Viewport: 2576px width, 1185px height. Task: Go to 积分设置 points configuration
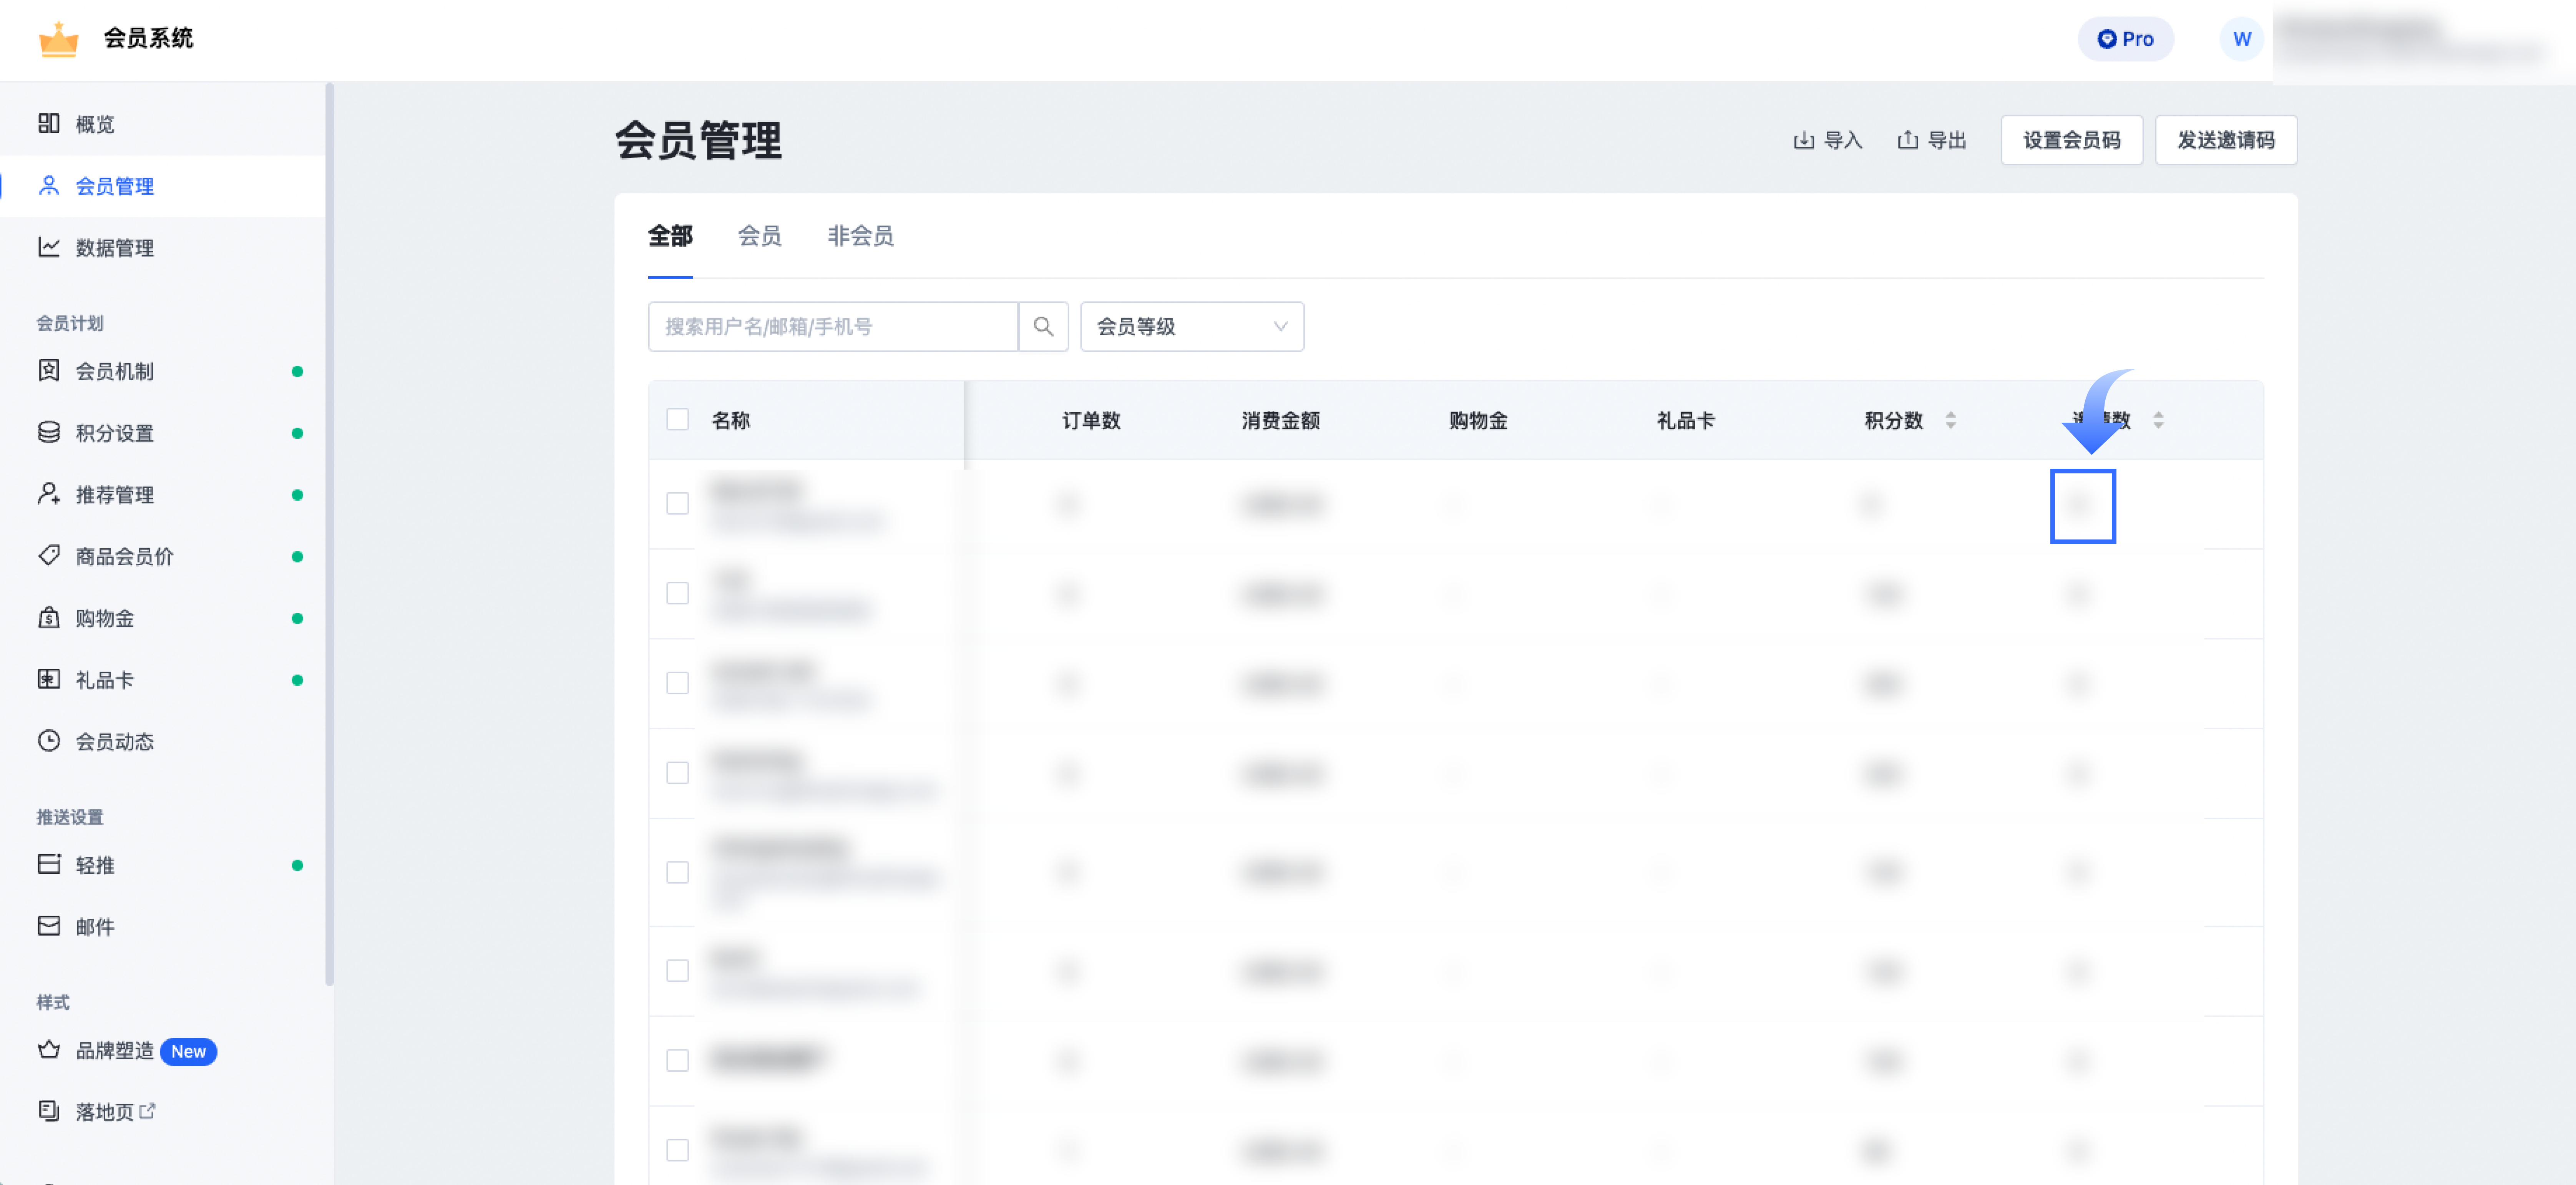(x=116, y=433)
